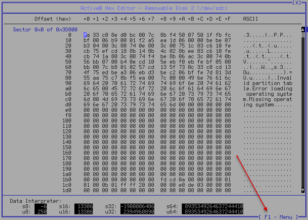
Task: Click the vertical scrollbar track
Action: pos(303,111)
